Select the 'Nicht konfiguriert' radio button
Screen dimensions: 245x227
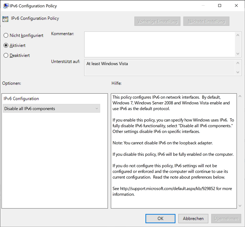[6, 35]
